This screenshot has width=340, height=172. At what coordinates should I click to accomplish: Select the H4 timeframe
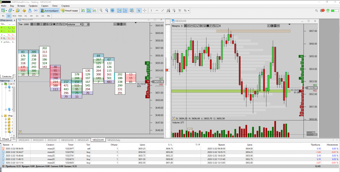pyautogui.click(x=31, y=16)
